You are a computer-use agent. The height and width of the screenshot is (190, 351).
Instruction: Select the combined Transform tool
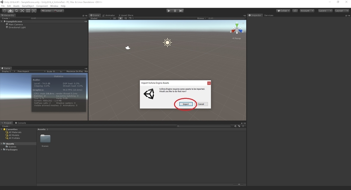click(34, 11)
